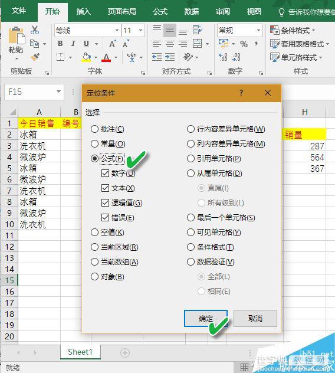
Task: Add a new sheet with plus icon
Action: (x=125, y=352)
